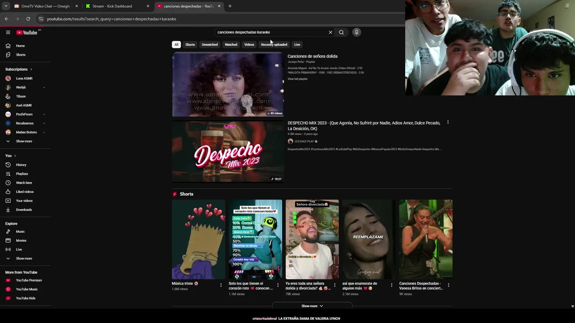Open PochiPoom subscription channel
The image size is (575, 323).
[24, 114]
